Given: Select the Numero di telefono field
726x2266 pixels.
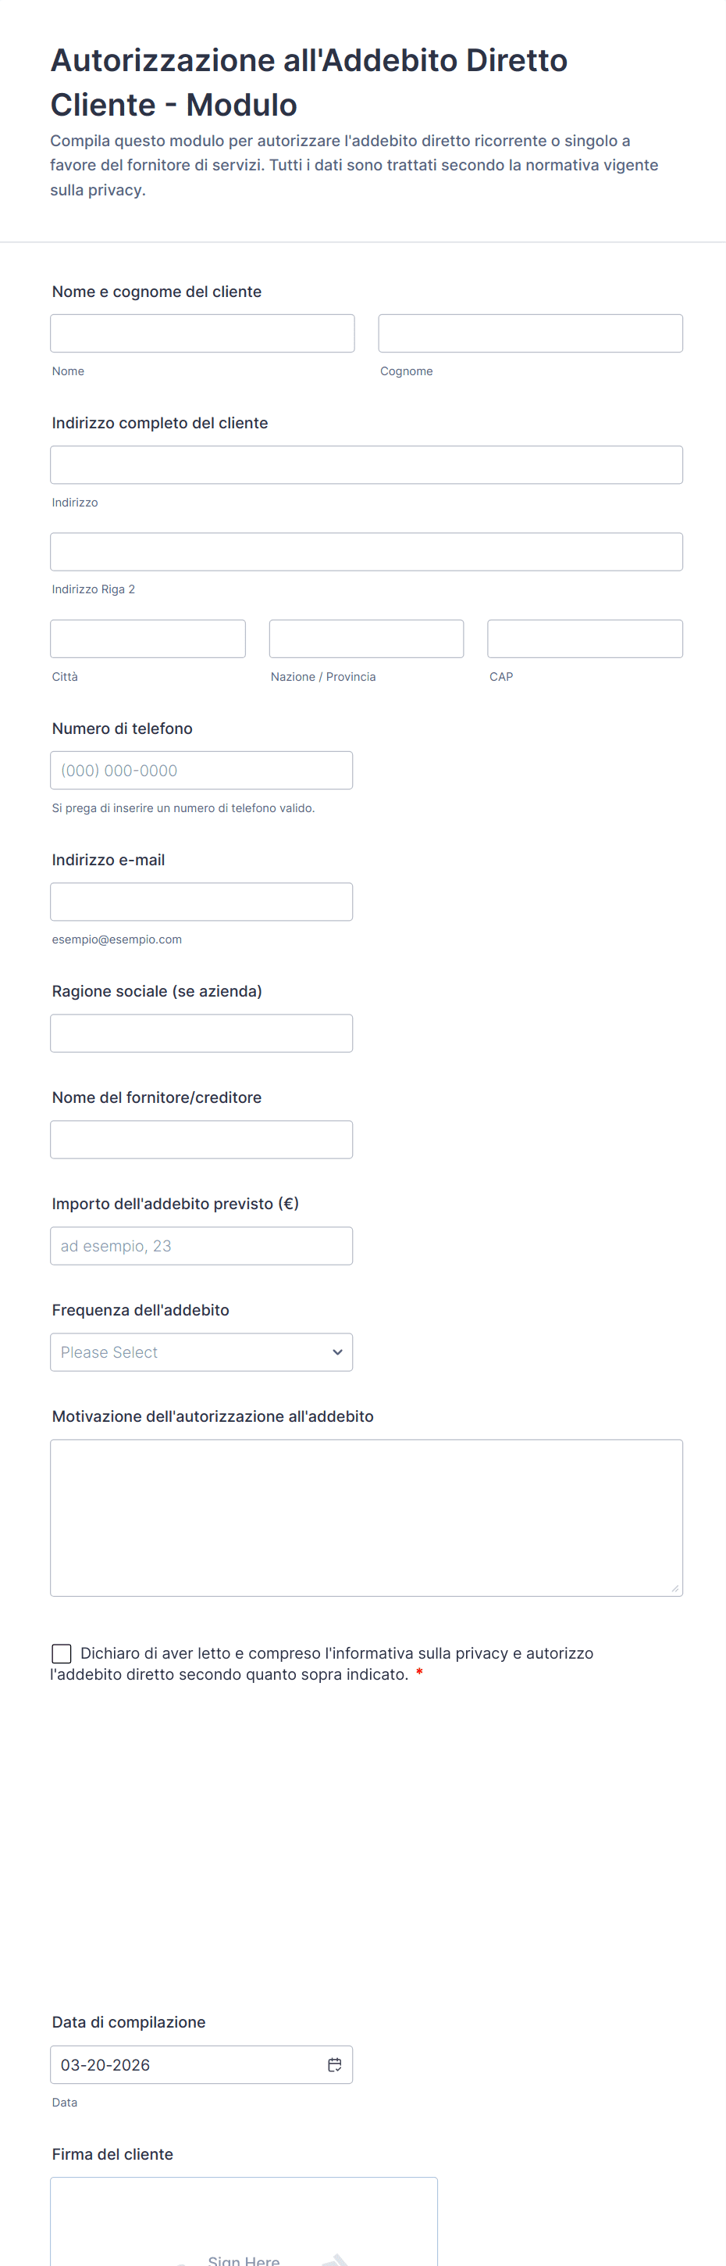Looking at the screenshot, I should coord(201,771).
